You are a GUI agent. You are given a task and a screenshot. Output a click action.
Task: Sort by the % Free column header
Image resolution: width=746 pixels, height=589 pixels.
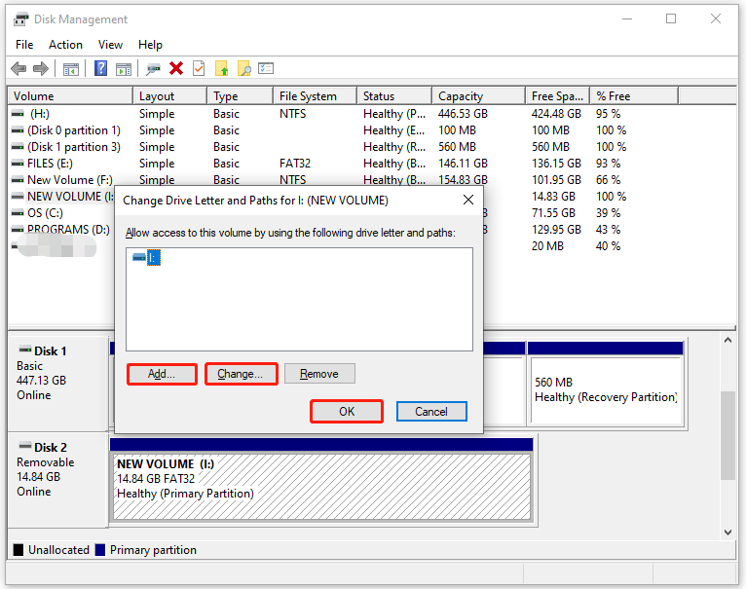click(x=634, y=96)
